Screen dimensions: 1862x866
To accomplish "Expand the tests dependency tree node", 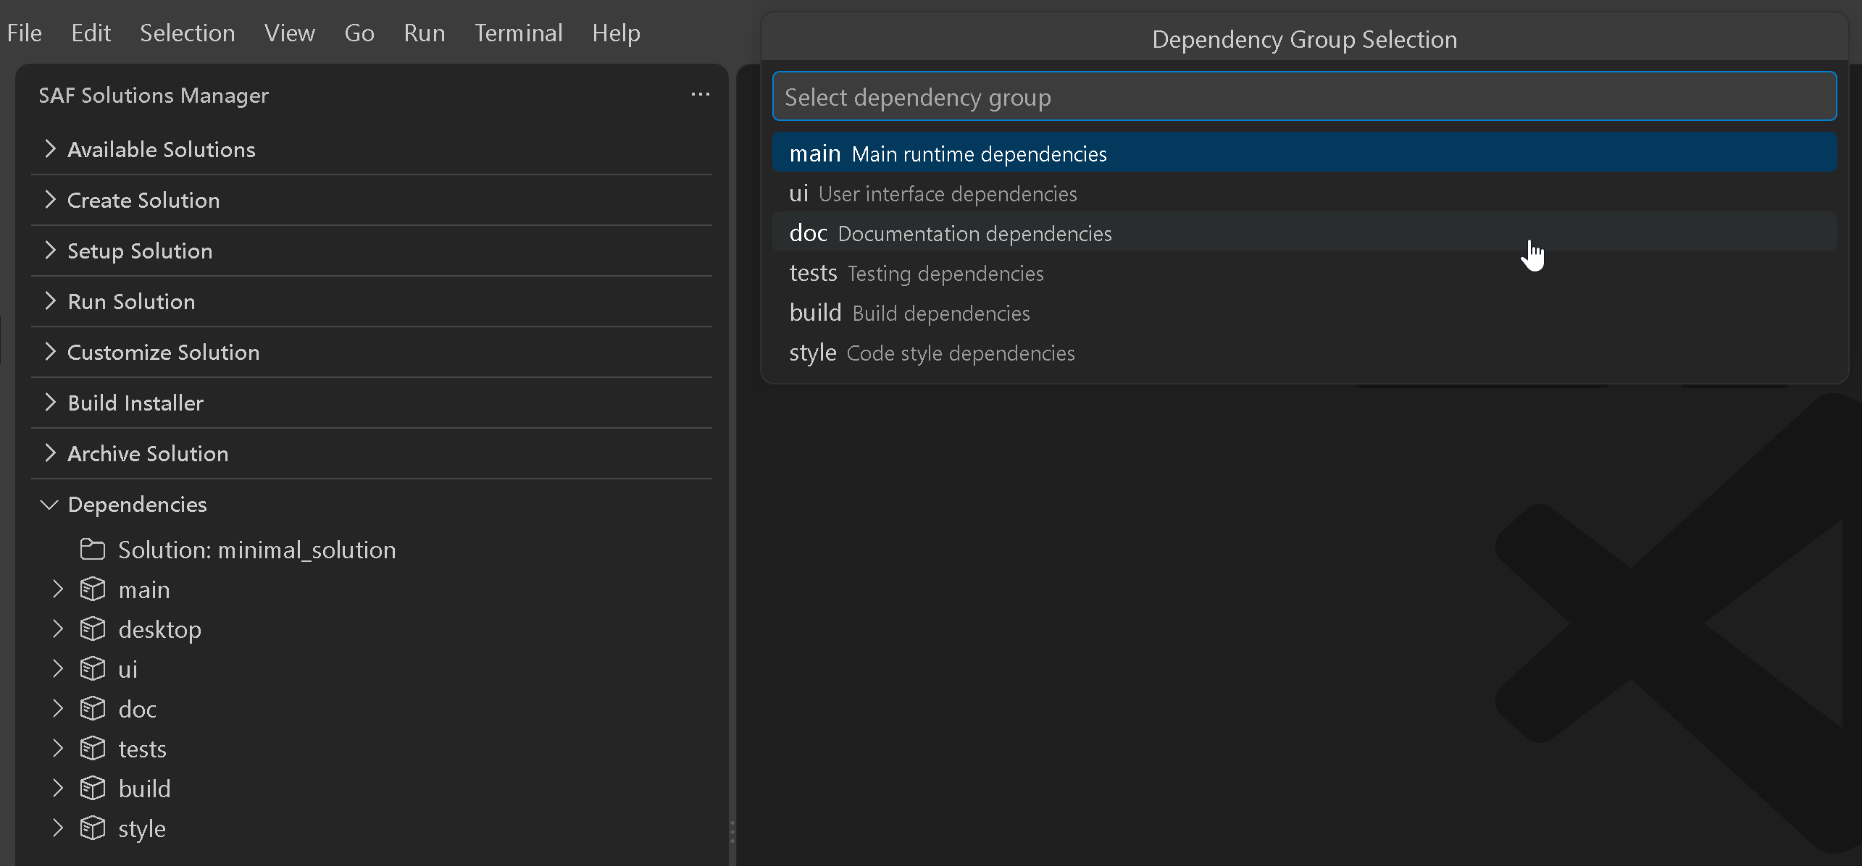I will point(58,749).
